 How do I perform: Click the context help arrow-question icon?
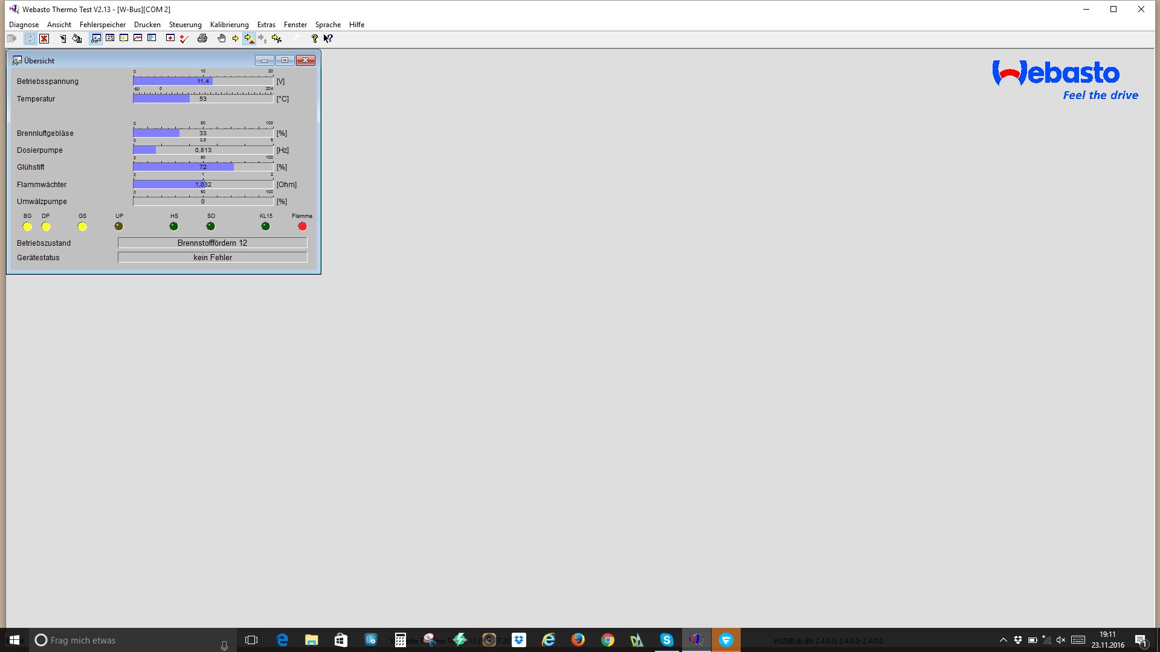point(328,39)
